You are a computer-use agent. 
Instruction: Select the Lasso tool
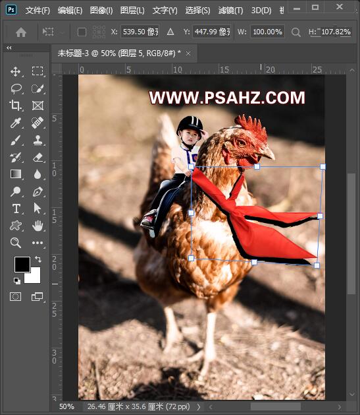coord(16,88)
